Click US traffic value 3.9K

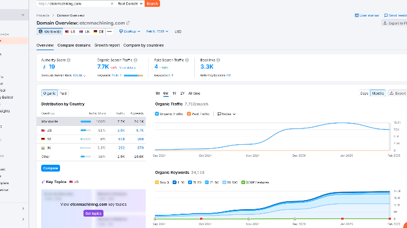pos(121,131)
